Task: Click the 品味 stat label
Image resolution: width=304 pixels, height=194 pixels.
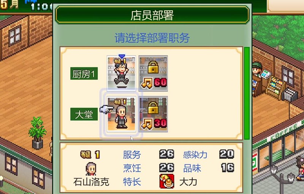Action: (x=192, y=168)
